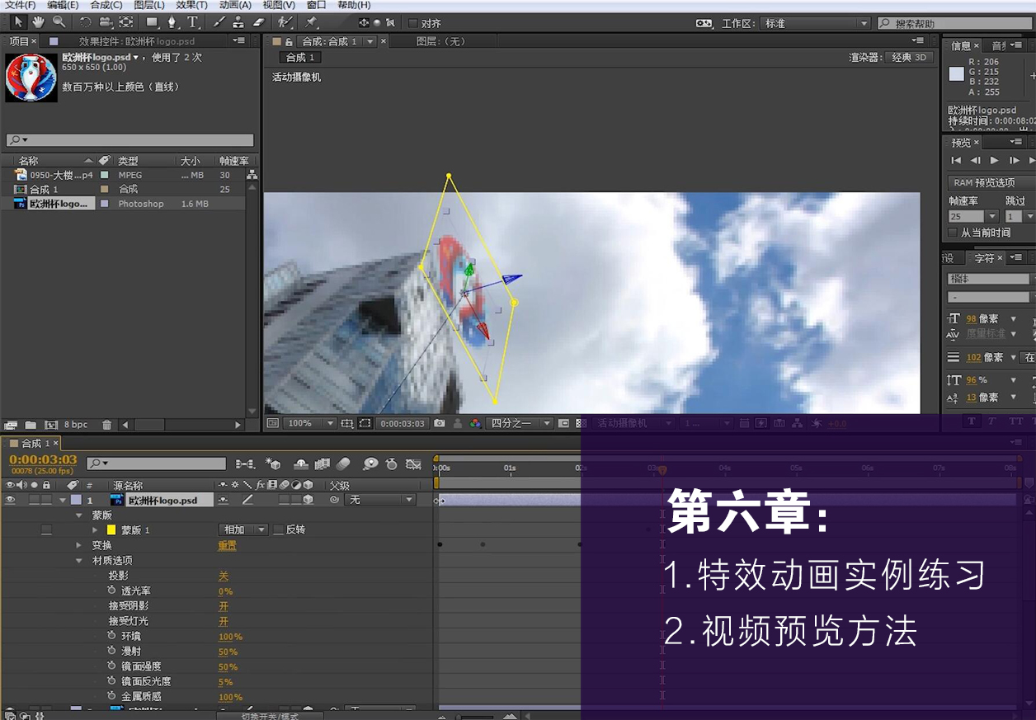
Task: Open the 文件(F) menu
Action: [20, 5]
